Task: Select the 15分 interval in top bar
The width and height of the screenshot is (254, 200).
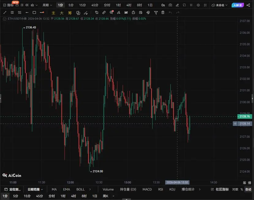Action: click(82, 5)
